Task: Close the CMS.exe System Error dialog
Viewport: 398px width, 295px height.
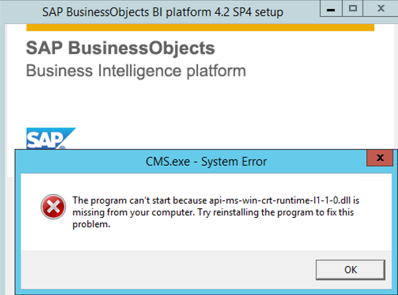Action: [x=380, y=158]
